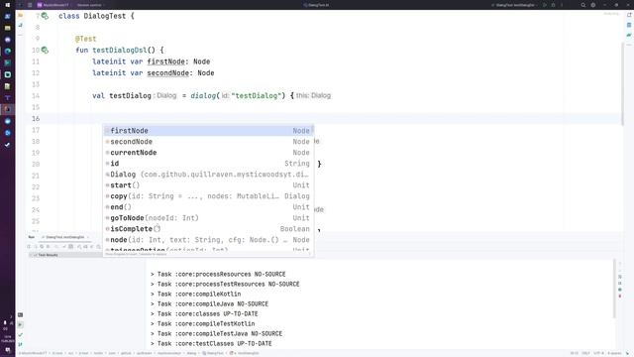Image resolution: width=634 pixels, height=357 pixels.
Task: Click the compileKotlin task line in console
Action: point(196,295)
